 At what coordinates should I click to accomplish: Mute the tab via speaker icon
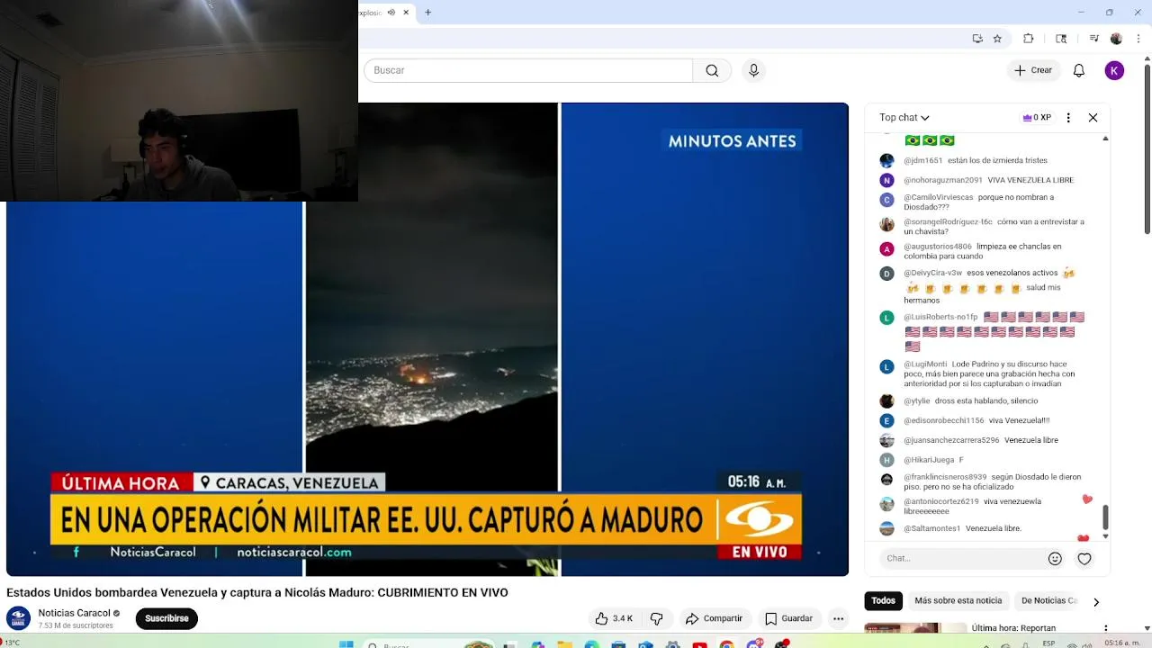coord(391,13)
